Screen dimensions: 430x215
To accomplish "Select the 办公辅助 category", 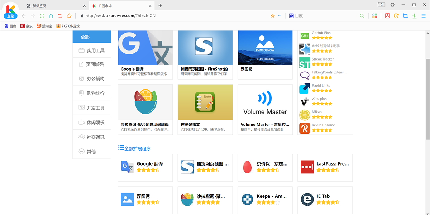I will (92, 78).
